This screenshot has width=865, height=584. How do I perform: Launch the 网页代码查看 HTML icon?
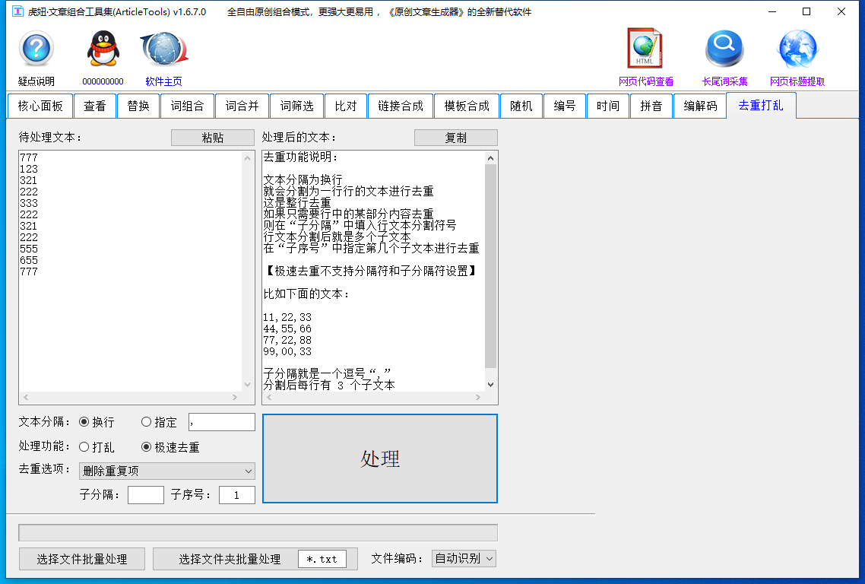(x=645, y=48)
